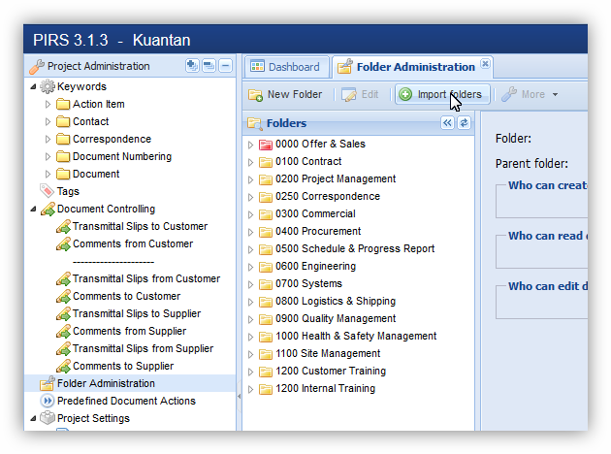The width and height of the screenshot is (611, 454).
Task: Click the Action Item folder icon
Action: [63, 104]
